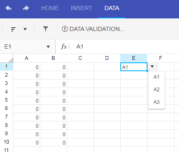179x152 pixels.
Task: Click the select-all corner triangle
Action: (10, 60)
